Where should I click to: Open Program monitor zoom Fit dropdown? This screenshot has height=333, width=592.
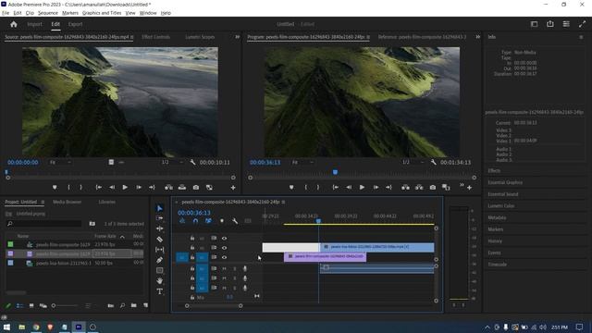302,163
